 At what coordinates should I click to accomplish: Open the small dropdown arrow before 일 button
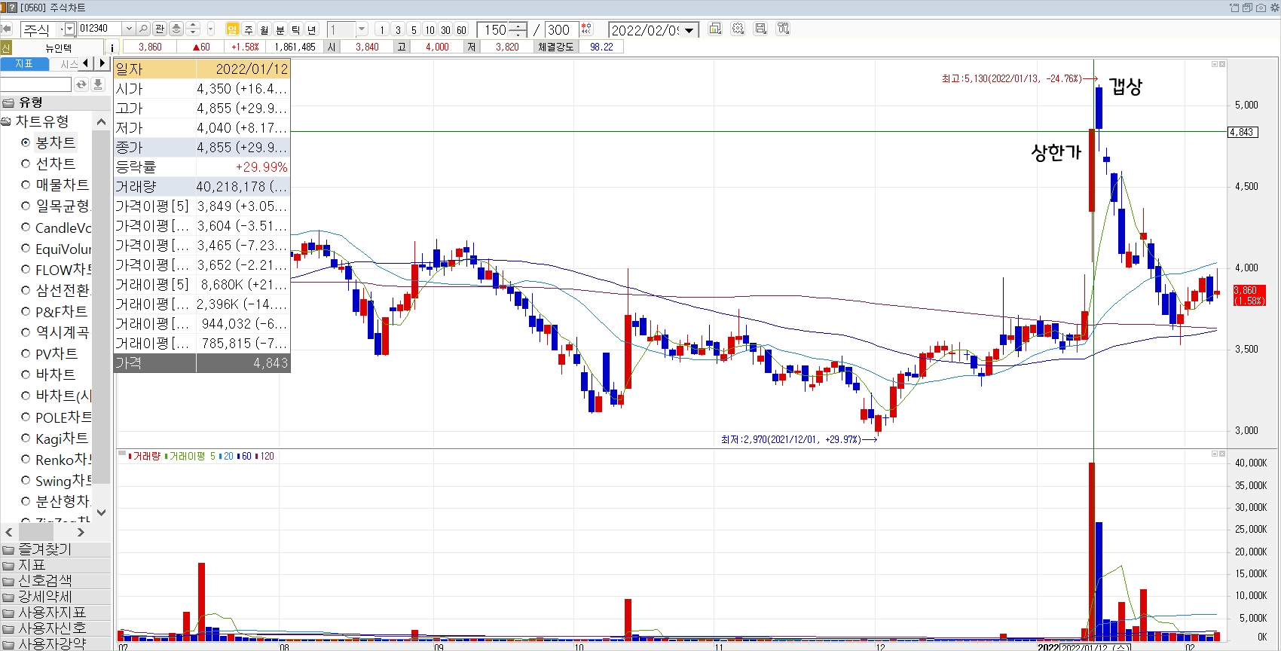tap(211, 29)
